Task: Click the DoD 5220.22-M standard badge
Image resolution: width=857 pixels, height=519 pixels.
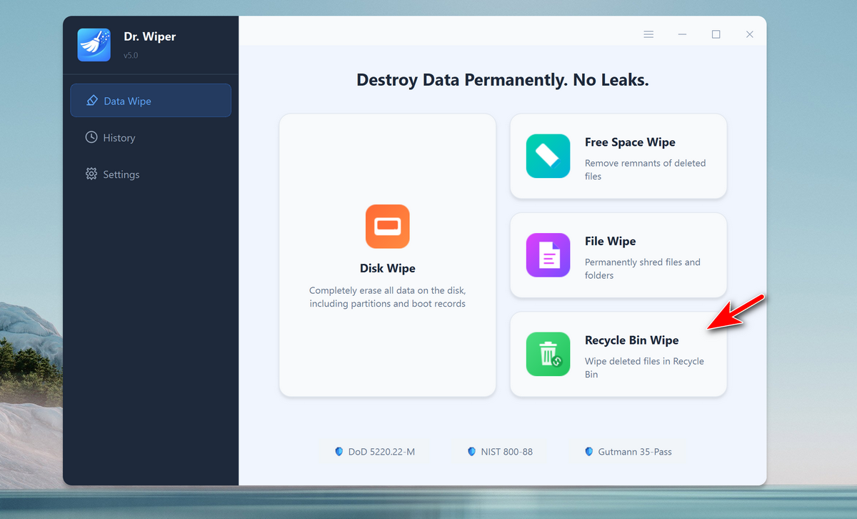Action: (x=374, y=452)
